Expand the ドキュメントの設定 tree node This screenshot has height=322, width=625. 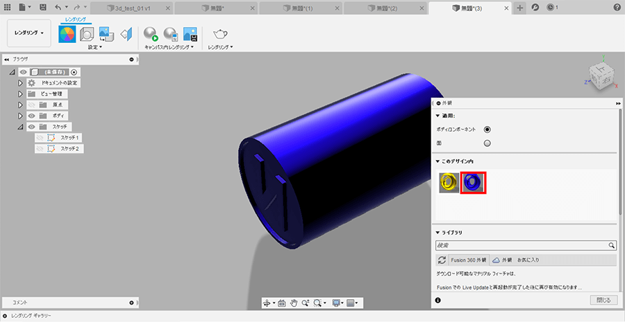click(x=21, y=83)
